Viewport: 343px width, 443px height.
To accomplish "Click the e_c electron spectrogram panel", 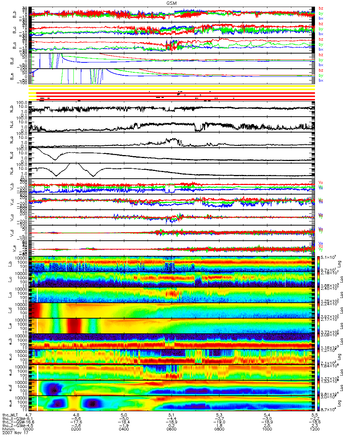I will click(173, 357).
